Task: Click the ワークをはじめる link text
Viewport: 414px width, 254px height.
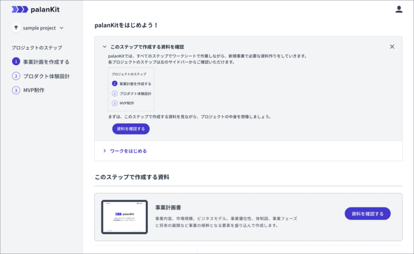Action: (x=128, y=151)
